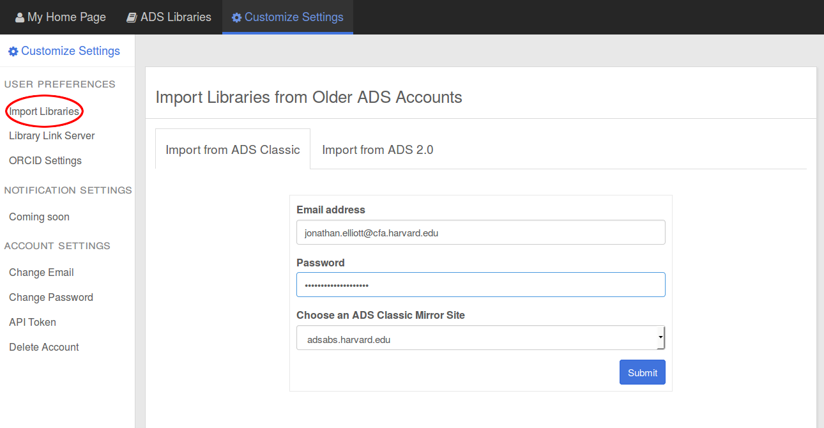The image size is (824, 428).
Task: Click the book icon beside ADS Libraries
Action: pos(132,18)
